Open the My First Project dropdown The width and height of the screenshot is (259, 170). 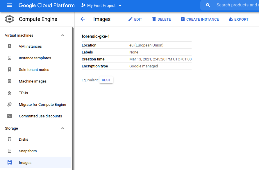click(x=101, y=5)
